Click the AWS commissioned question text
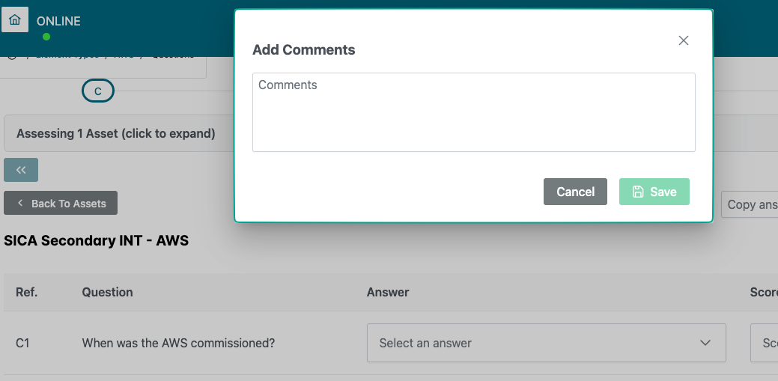The image size is (778, 381). coord(178,343)
